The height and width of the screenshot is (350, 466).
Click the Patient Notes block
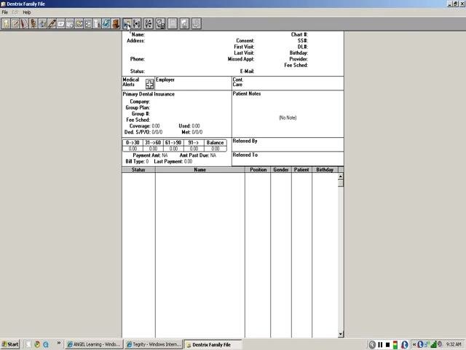coord(288,114)
